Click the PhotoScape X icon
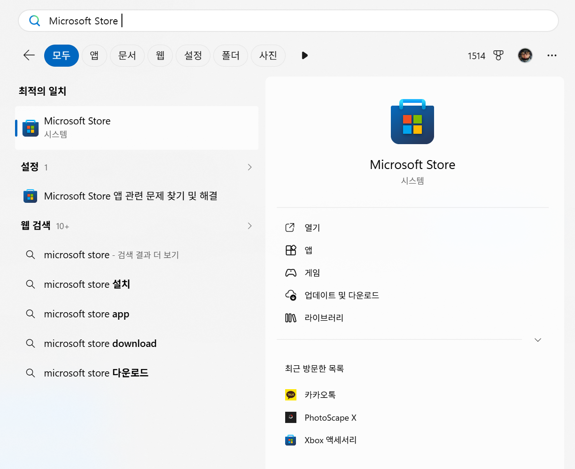The image size is (575, 469). (x=291, y=417)
